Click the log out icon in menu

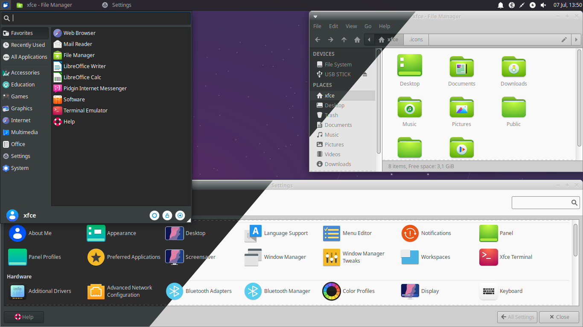point(180,215)
